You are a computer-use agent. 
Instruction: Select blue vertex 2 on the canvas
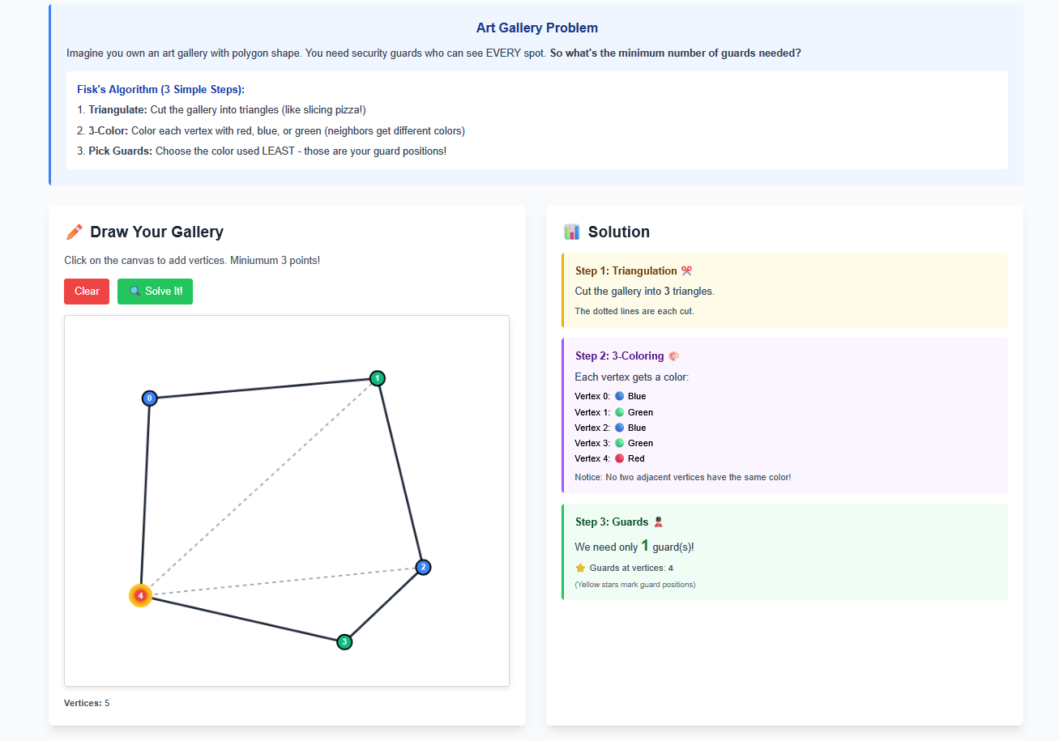click(422, 567)
